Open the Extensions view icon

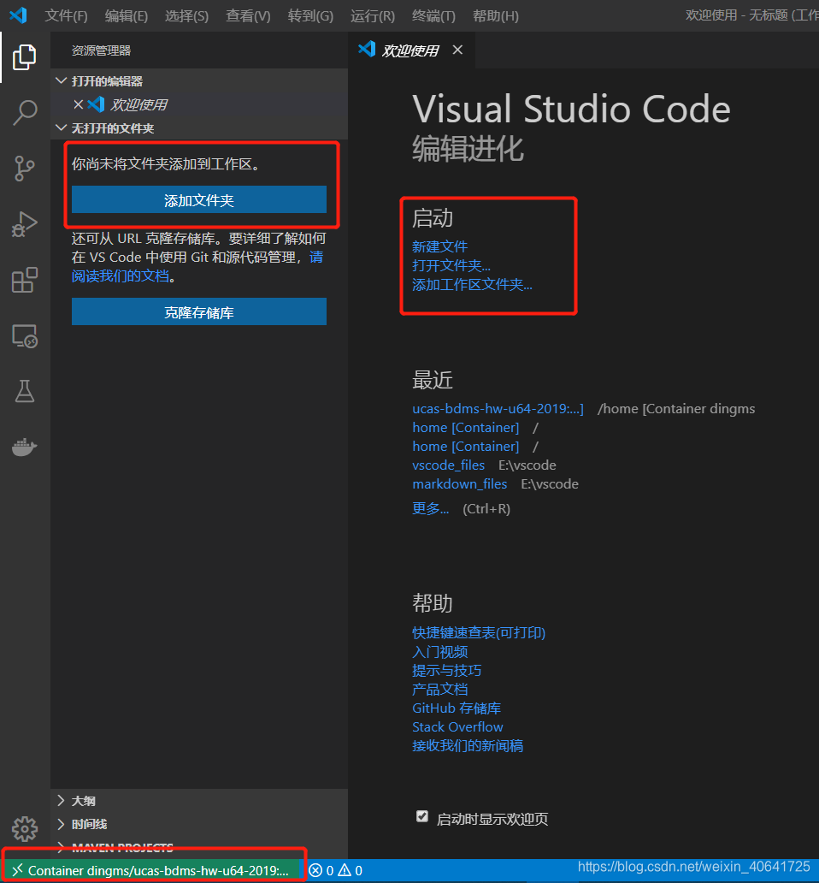coord(24,280)
